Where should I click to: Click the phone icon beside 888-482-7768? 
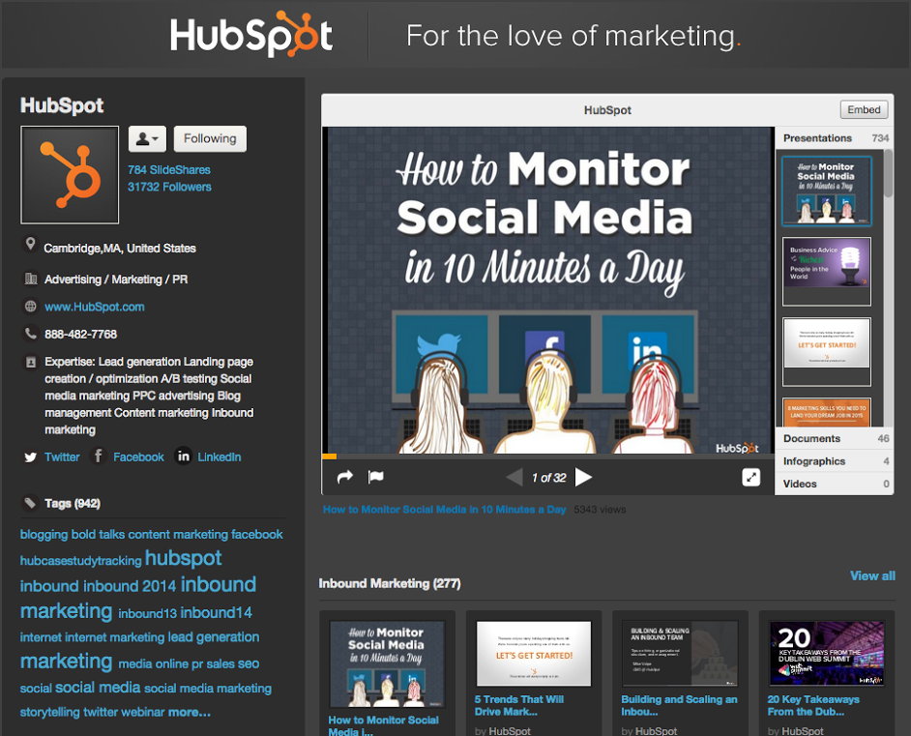coord(31,334)
